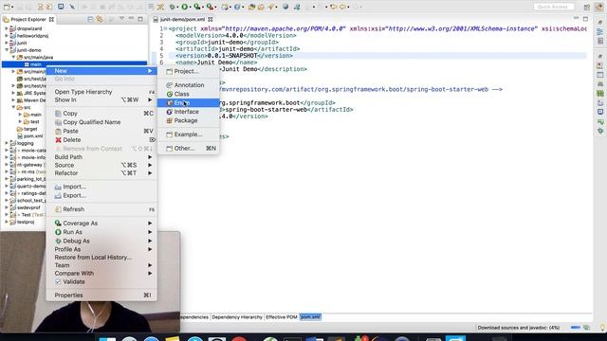Close the junit-demo/pom.xml editor tab
Screen dimensions: 607x341
click(211, 19)
